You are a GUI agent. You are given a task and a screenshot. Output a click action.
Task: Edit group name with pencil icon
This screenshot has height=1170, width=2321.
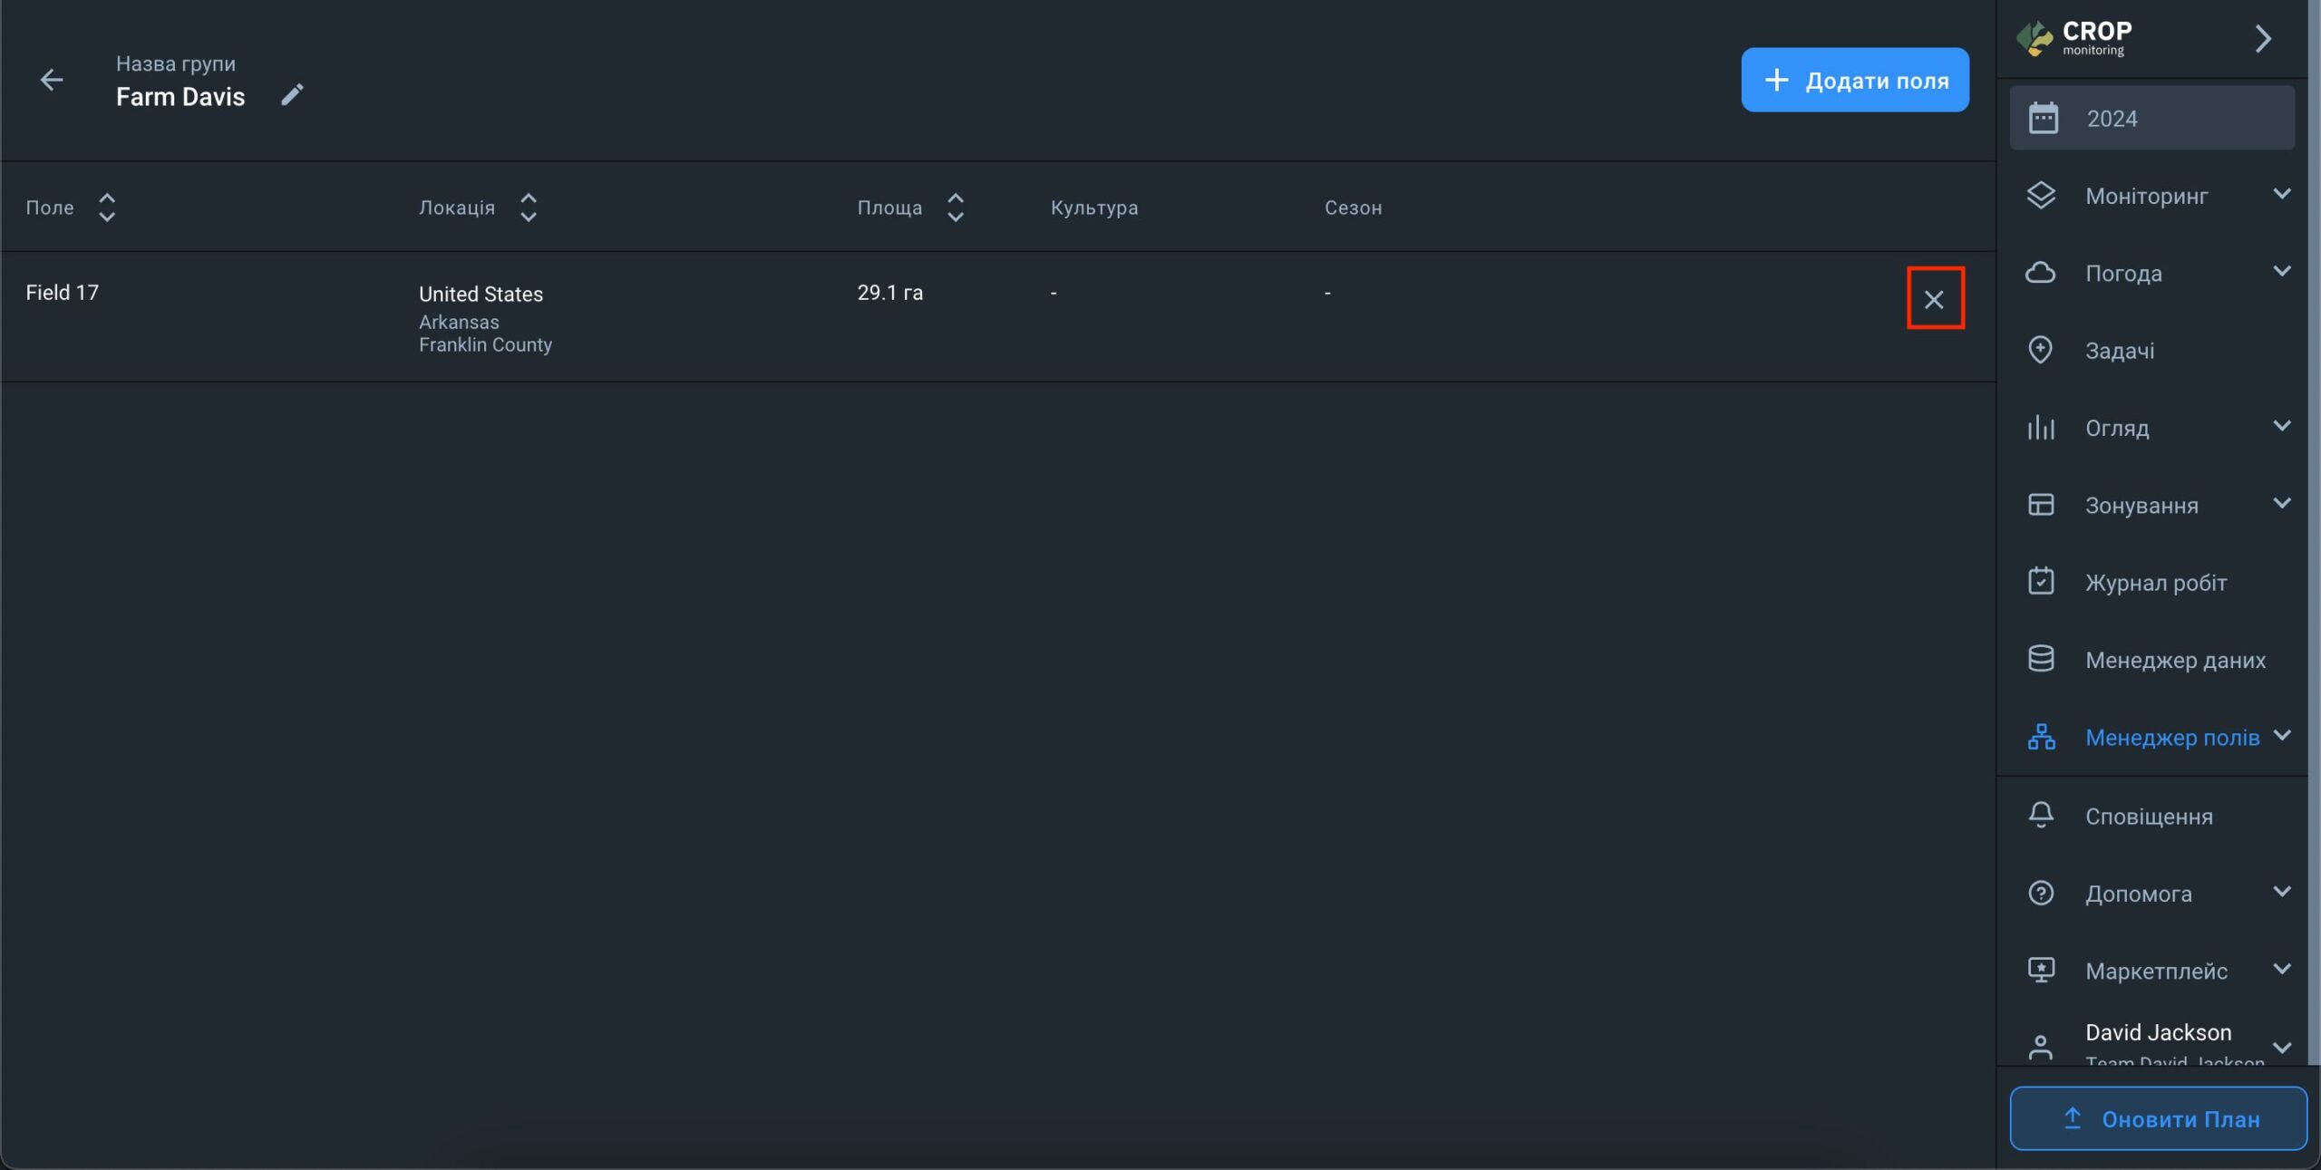click(292, 94)
